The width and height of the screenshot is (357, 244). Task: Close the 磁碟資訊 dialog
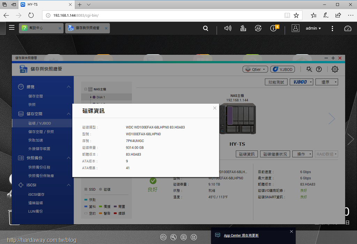tap(215, 108)
